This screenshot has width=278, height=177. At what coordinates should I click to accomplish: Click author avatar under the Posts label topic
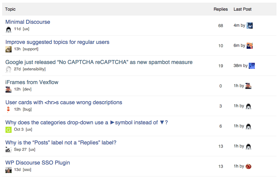tap(9, 150)
